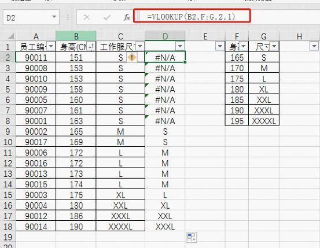Click cell with employee number 90014
The image size is (320, 248).
coord(36,227)
